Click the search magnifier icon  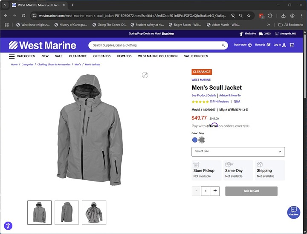pos(223,45)
